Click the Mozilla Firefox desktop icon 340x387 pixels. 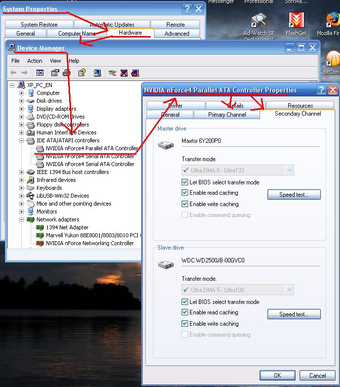point(333,20)
